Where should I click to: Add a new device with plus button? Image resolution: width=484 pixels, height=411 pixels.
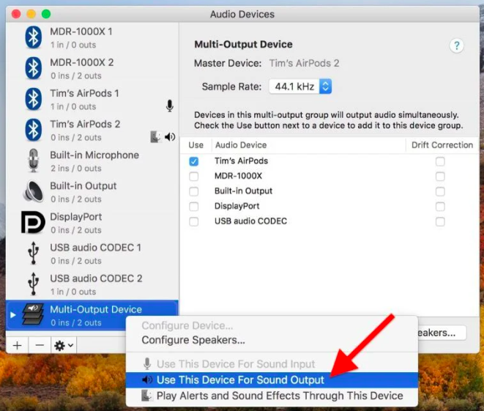click(18, 345)
